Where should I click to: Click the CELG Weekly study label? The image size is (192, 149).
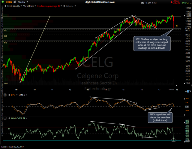point(13,6)
